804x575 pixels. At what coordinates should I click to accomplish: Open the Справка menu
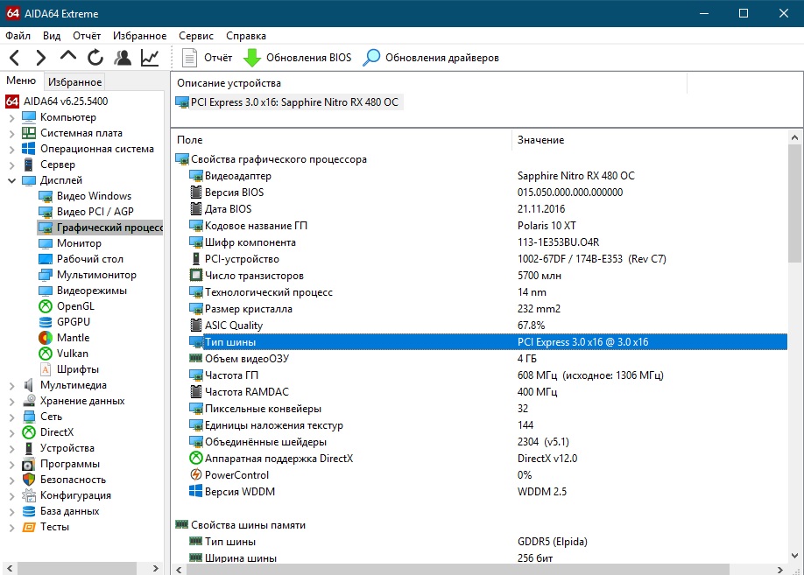tap(246, 36)
